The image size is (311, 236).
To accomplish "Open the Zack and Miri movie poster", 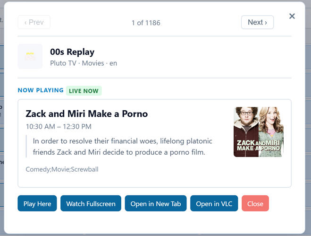I will [x=259, y=132].
